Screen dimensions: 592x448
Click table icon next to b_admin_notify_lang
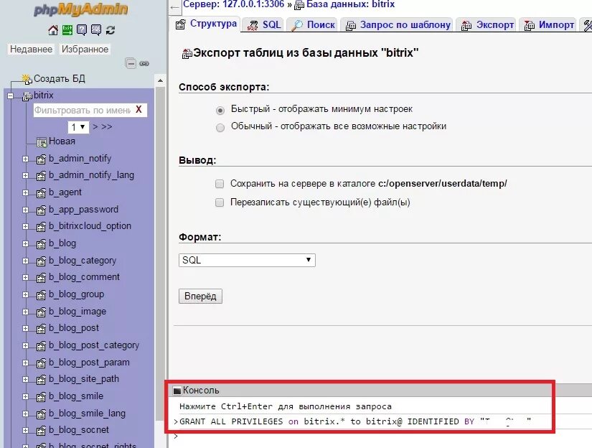[41, 176]
